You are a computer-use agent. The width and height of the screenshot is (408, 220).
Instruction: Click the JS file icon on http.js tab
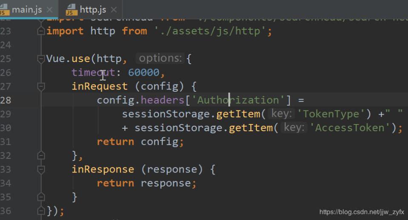click(71, 10)
